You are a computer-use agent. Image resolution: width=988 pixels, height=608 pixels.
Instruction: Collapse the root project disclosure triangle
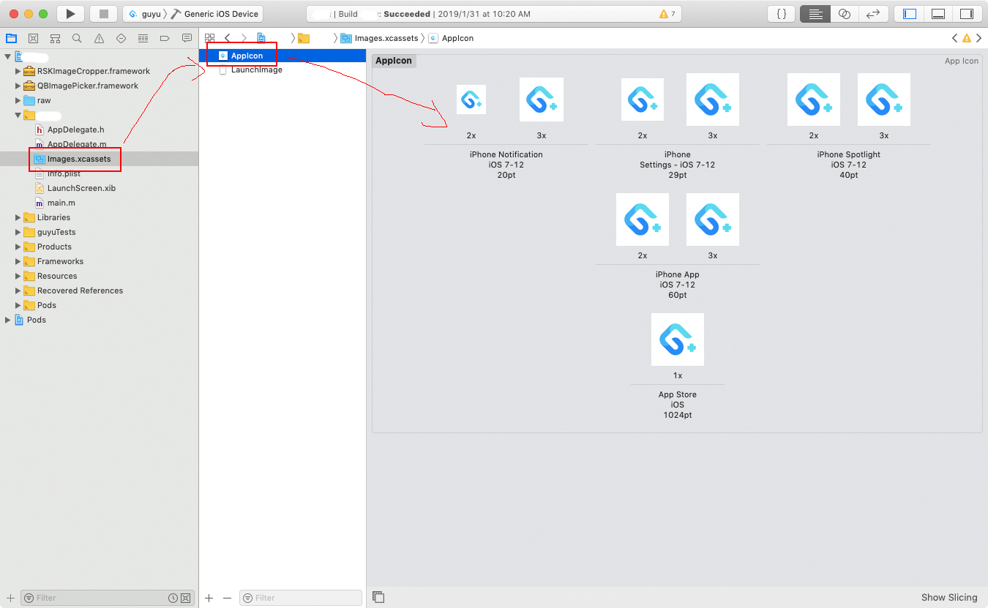tap(8, 56)
